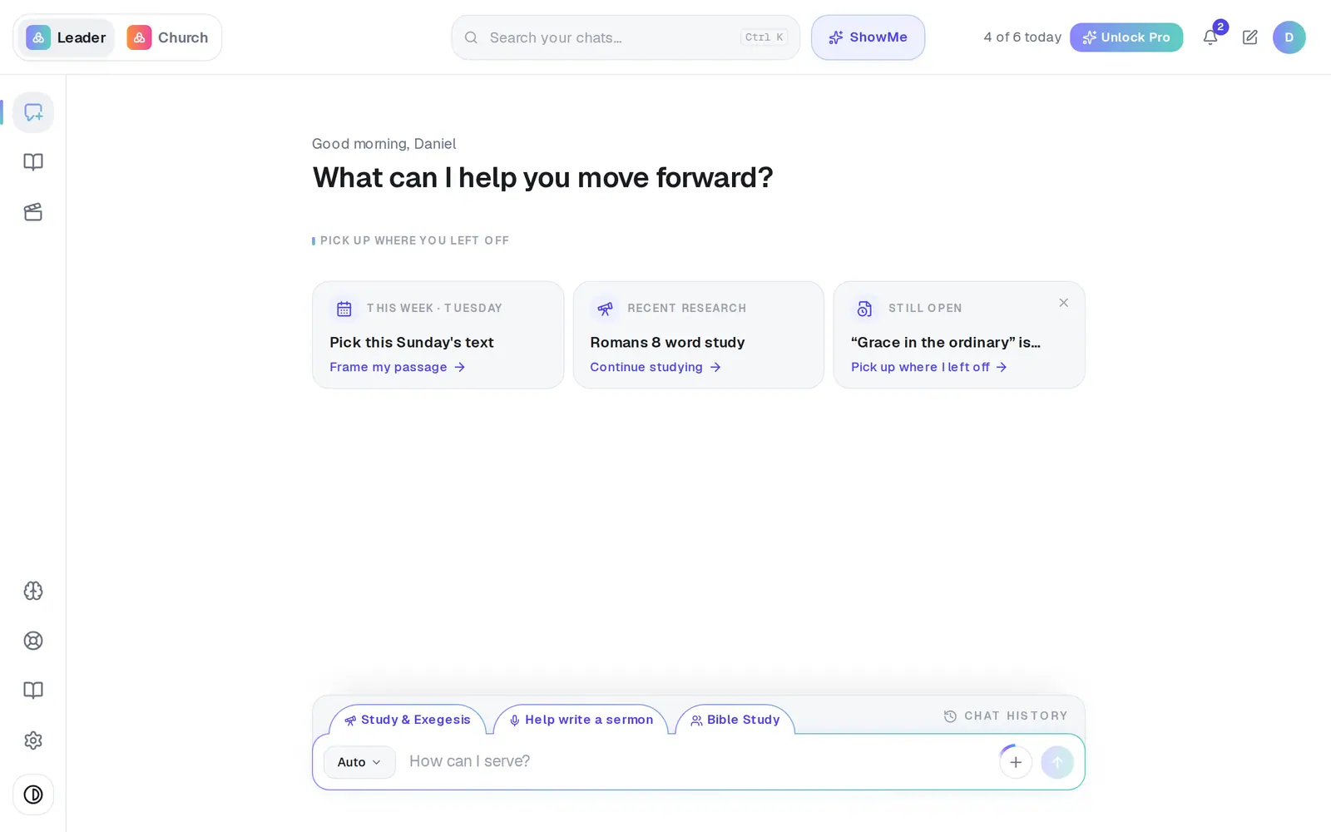Toggle the dark mode contrast button

coord(33,795)
